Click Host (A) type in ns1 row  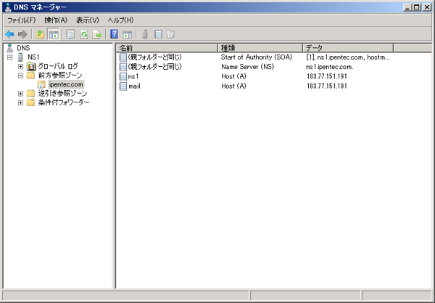(233, 76)
